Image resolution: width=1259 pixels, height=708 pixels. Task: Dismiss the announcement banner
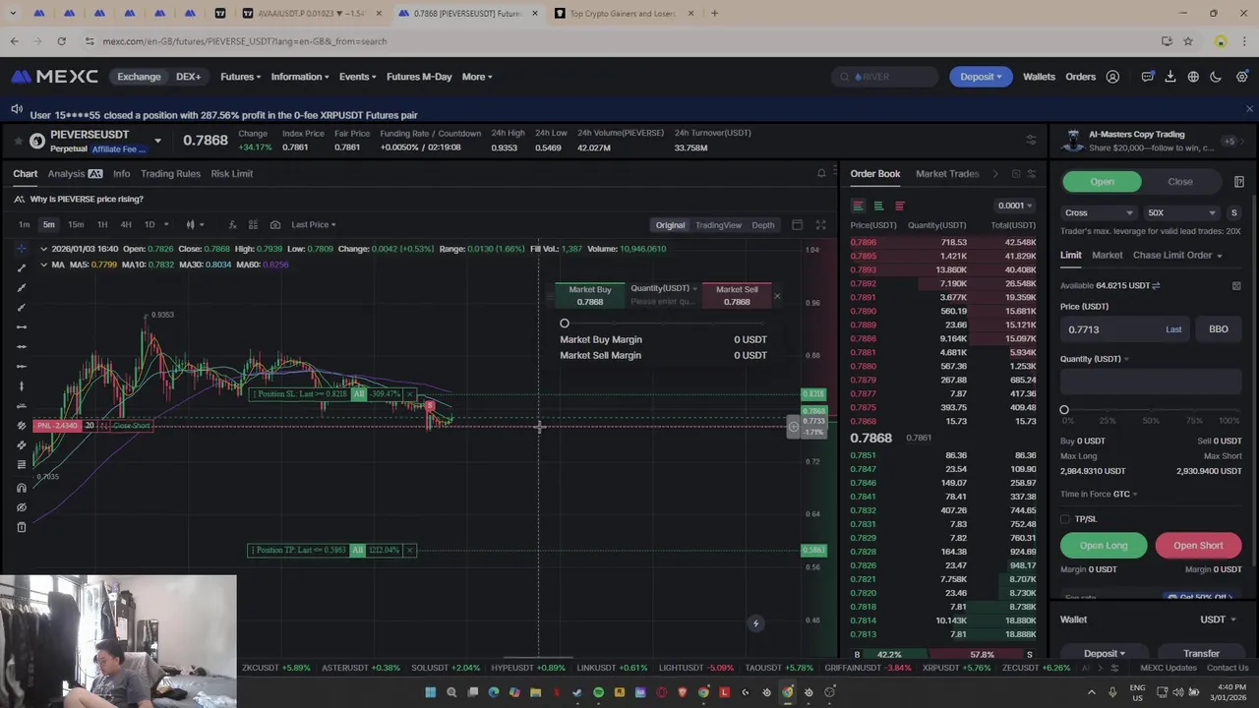pos(1249,109)
